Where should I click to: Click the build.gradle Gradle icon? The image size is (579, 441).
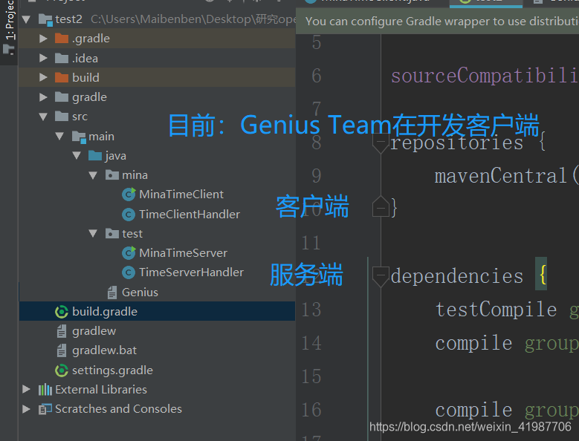pos(62,312)
